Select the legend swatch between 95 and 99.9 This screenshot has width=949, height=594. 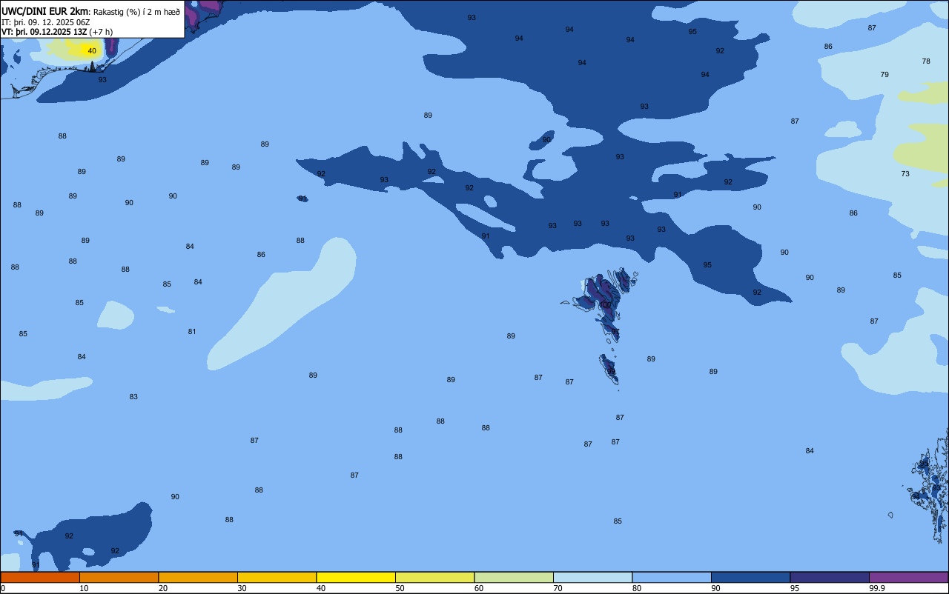tap(830, 577)
